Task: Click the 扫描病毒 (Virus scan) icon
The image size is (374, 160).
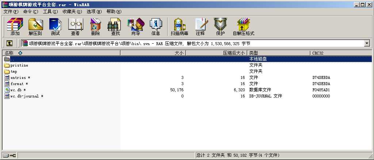Action: tap(180, 27)
